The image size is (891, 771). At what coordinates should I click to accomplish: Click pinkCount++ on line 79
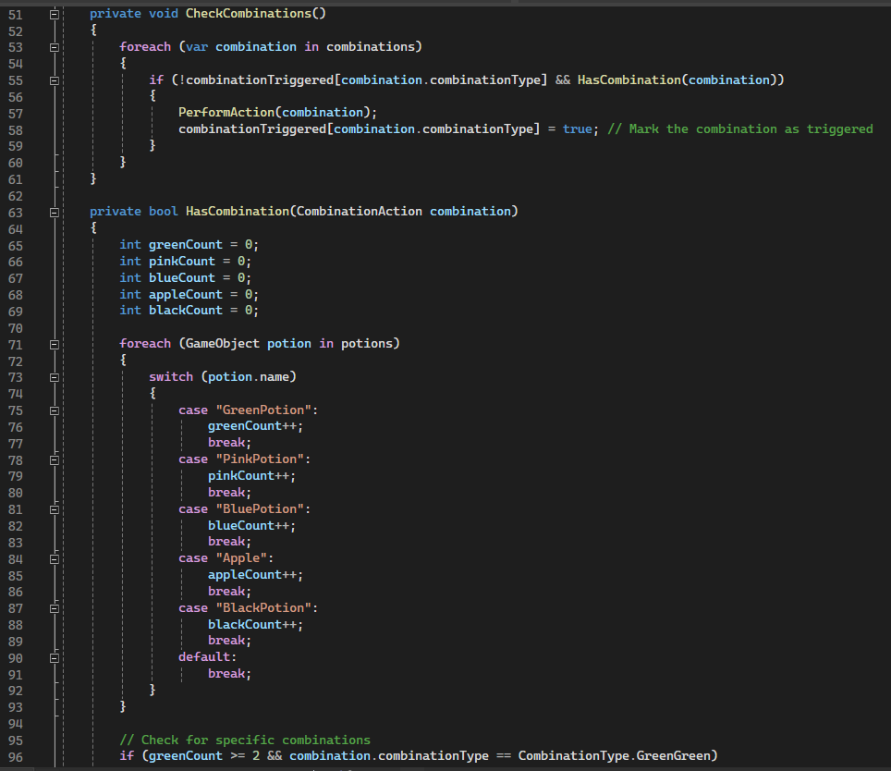(249, 476)
